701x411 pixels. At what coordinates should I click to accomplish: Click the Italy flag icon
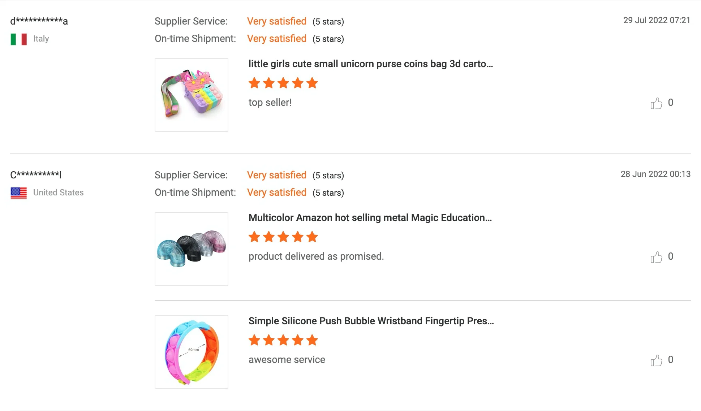pyautogui.click(x=19, y=39)
